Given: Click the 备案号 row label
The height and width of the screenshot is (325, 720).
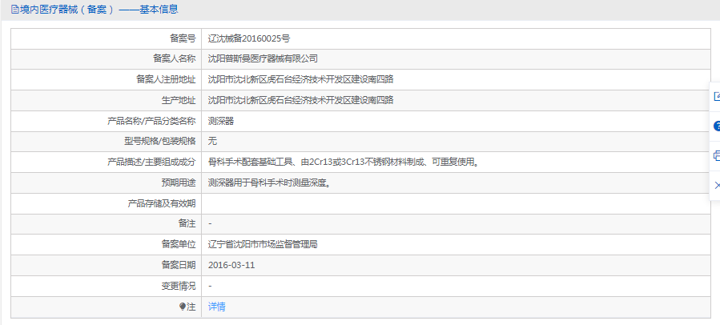Looking at the screenshot, I should [x=183, y=38].
